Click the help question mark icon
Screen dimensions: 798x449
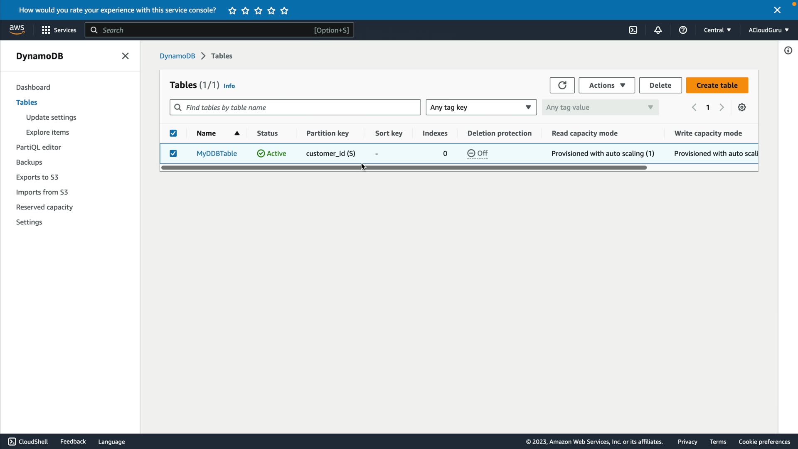[683, 30]
